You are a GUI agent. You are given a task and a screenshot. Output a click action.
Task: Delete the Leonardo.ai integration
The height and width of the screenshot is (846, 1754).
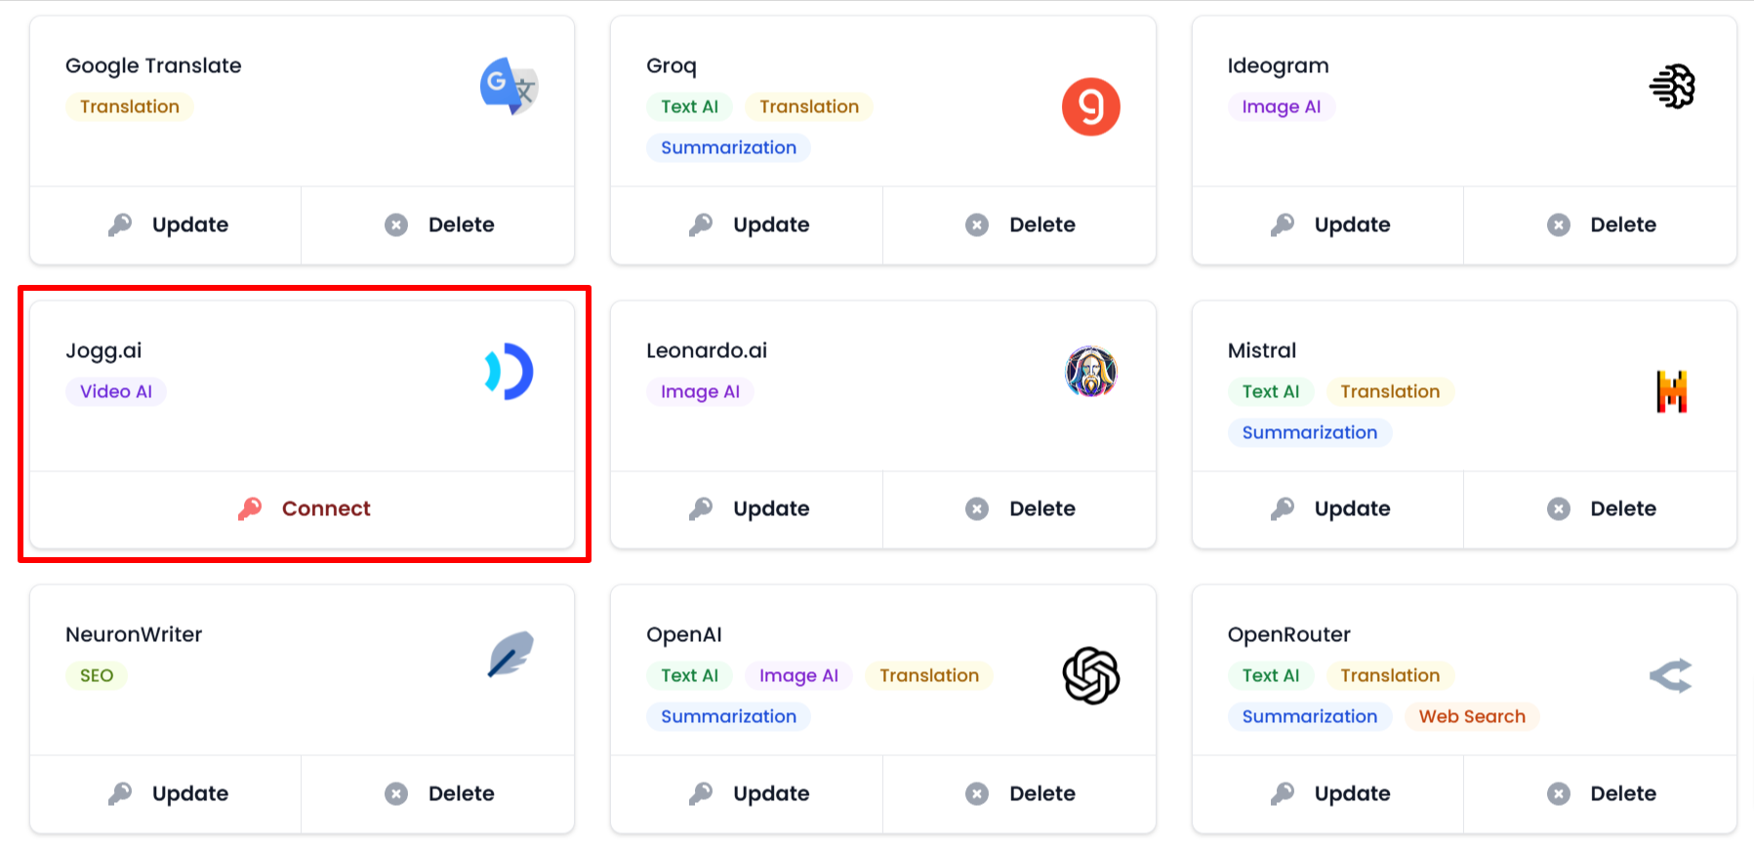pos(1020,508)
